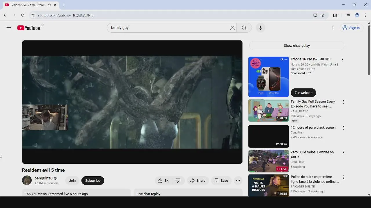Click the Resident evil 5 time video title

click(x=43, y=170)
